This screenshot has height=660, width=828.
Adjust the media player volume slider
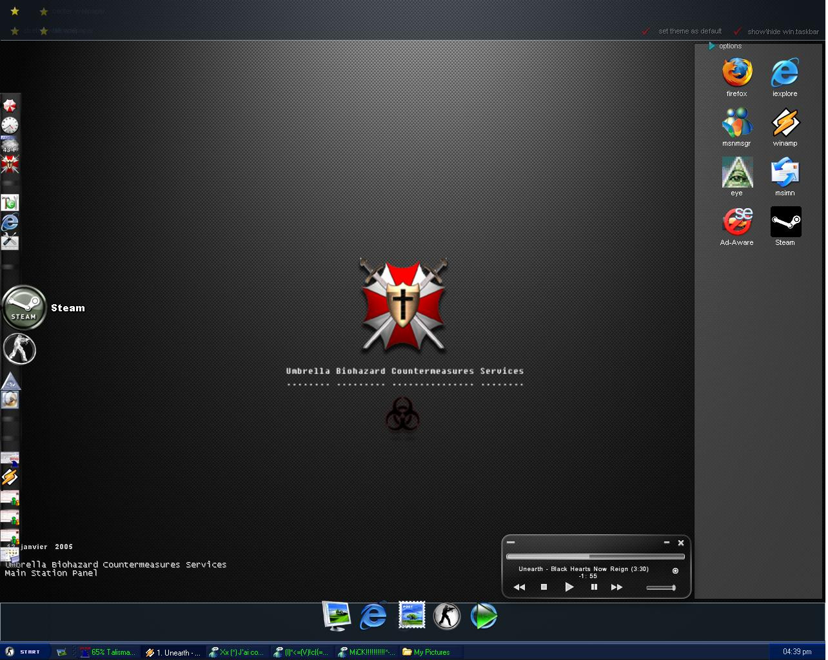tap(661, 587)
